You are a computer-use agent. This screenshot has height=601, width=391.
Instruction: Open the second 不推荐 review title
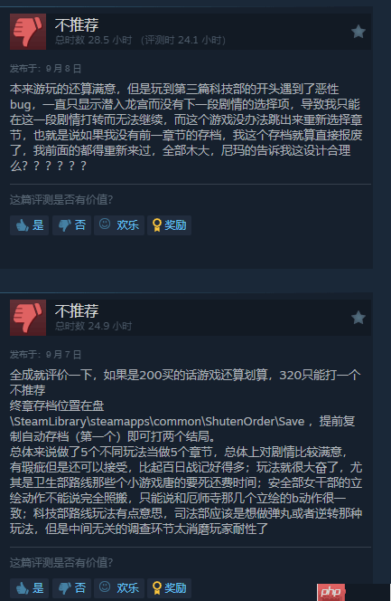pyautogui.click(x=77, y=310)
